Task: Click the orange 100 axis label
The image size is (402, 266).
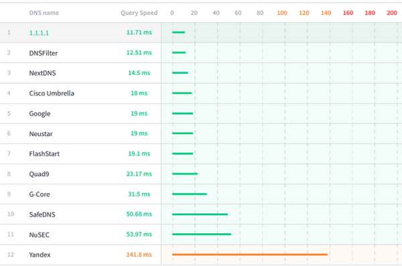Action: (x=282, y=13)
